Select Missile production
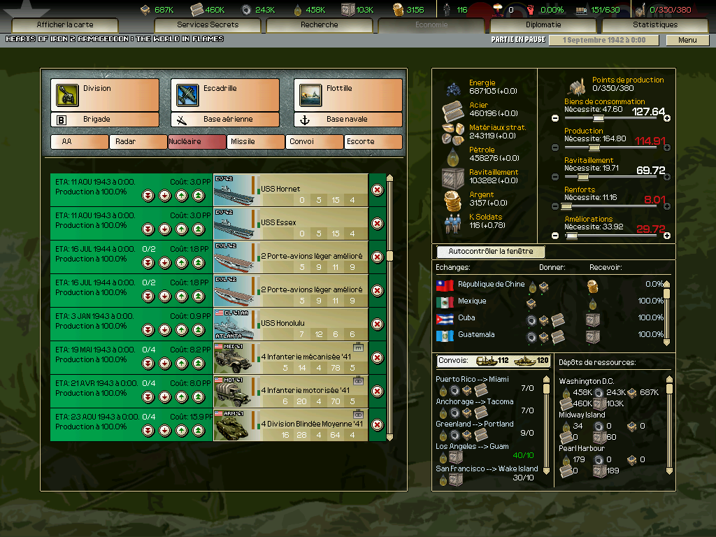 pyautogui.click(x=256, y=141)
